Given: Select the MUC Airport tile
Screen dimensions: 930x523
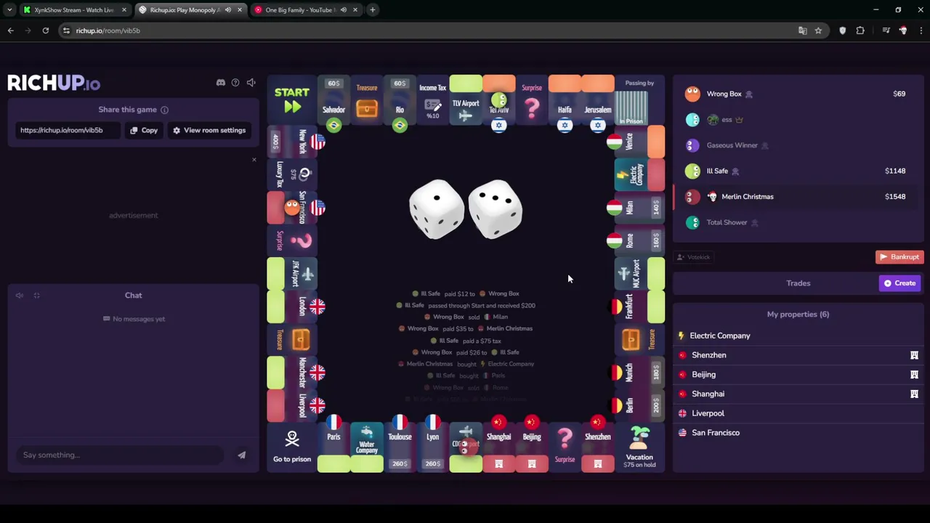Looking at the screenshot, I should click(639, 273).
